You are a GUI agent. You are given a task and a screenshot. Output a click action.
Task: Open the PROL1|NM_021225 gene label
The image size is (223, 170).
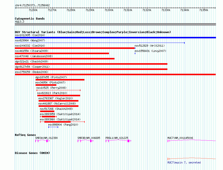(117, 138)
